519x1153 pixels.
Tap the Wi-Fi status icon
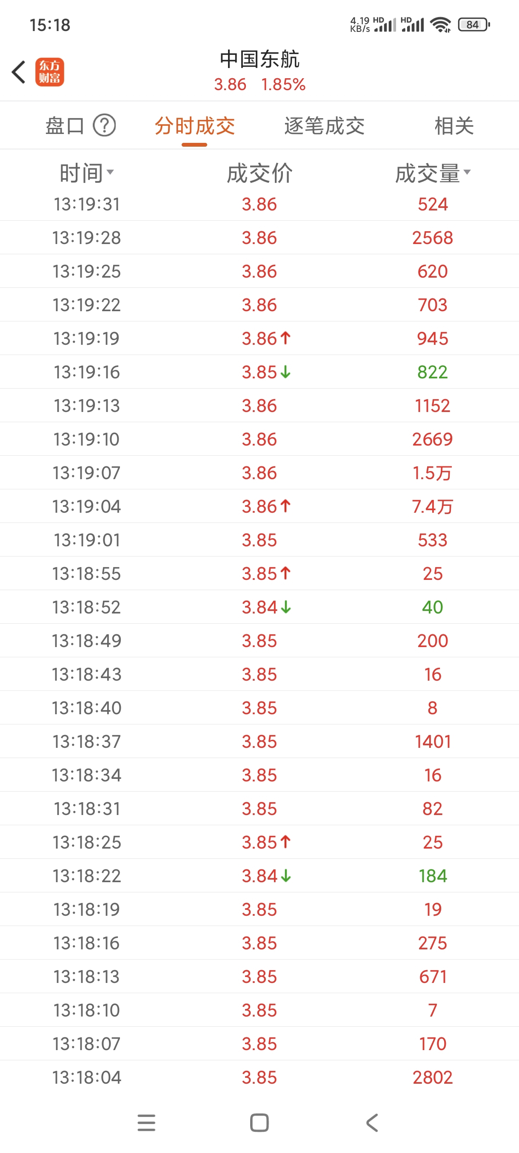coord(440,25)
